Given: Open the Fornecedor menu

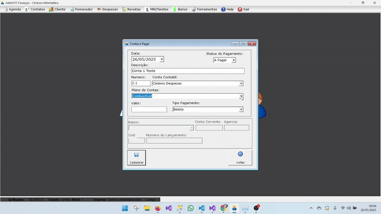Looking at the screenshot, I should point(80,9).
